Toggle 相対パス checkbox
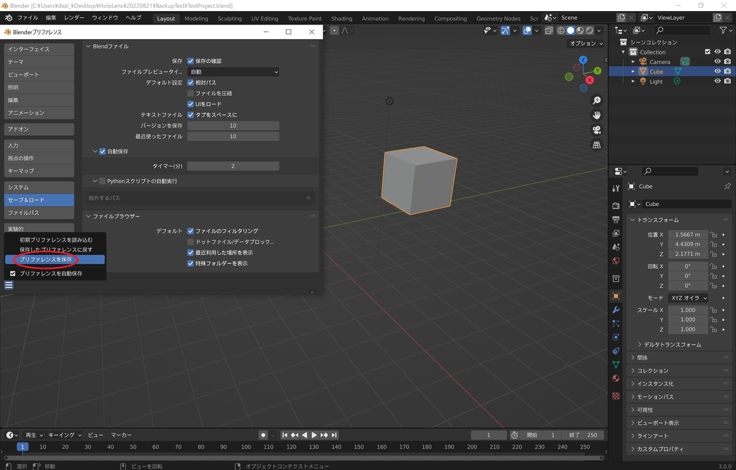736x470 pixels. [x=190, y=83]
